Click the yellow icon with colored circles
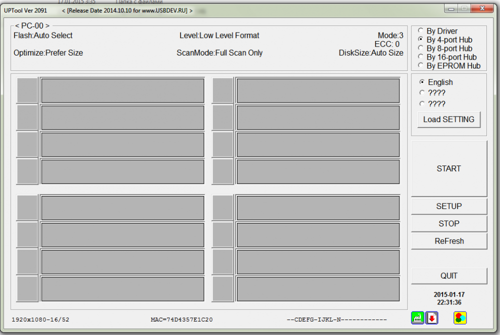Viewport: 500px width, 335px height. (460, 318)
